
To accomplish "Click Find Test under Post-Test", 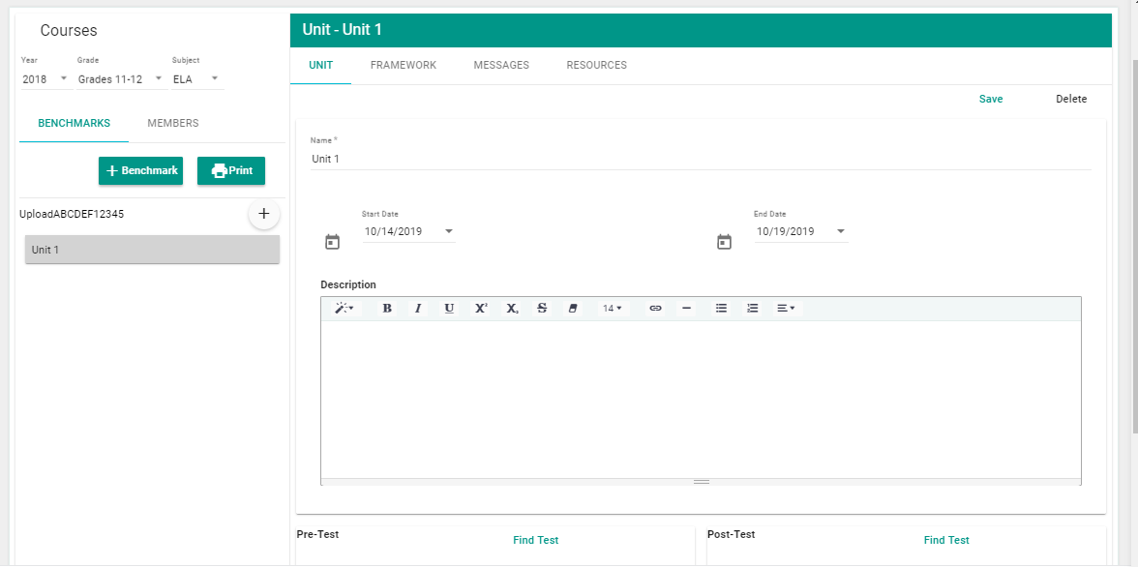I will [946, 540].
